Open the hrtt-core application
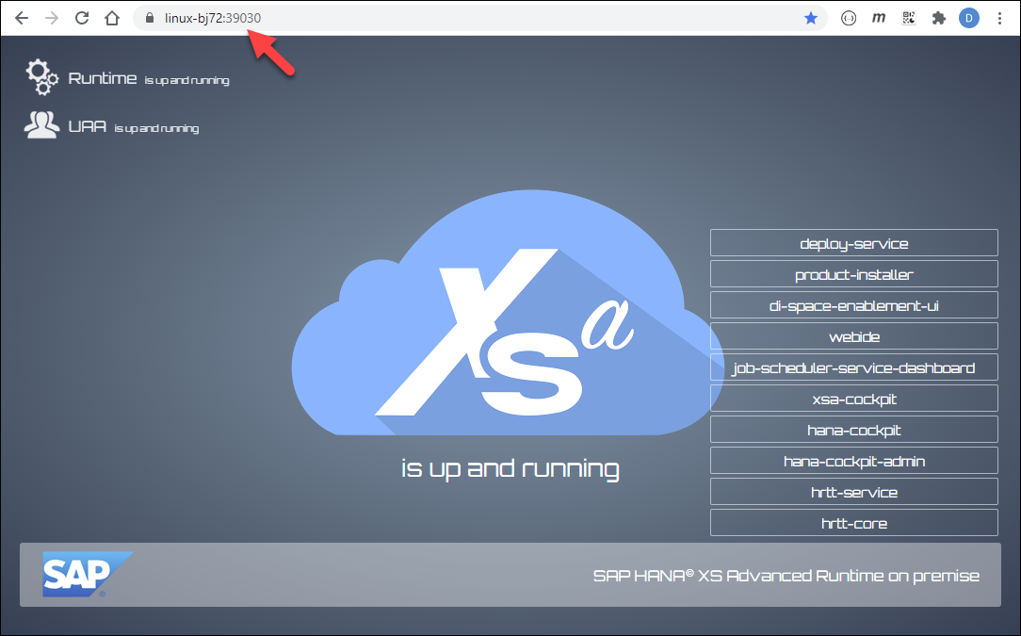This screenshot has width=1021, height=636. click(x=853, y=523)
